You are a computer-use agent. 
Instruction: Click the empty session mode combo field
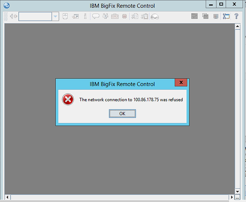(x=35, y=16)
